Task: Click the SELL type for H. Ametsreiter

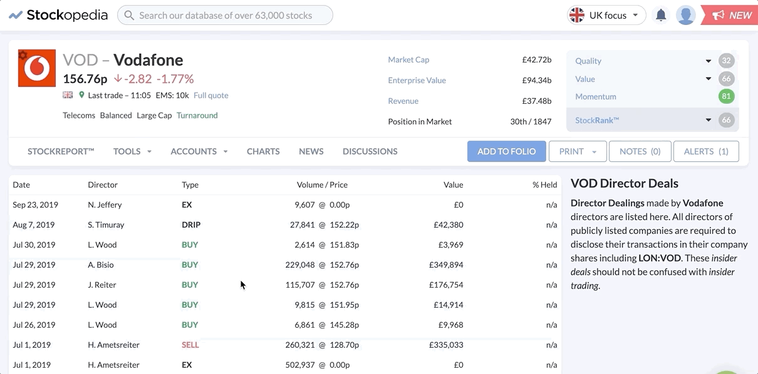Action: (190, 345)
